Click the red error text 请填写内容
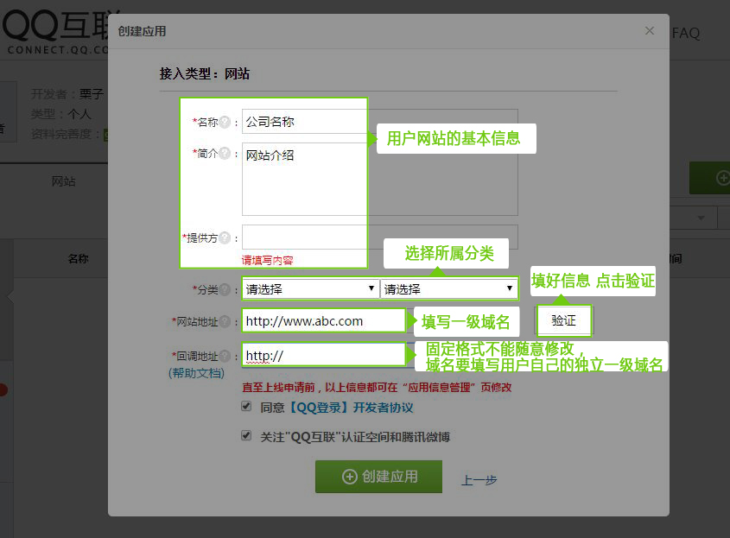730x538 pixels. click(x=267, y=260)
